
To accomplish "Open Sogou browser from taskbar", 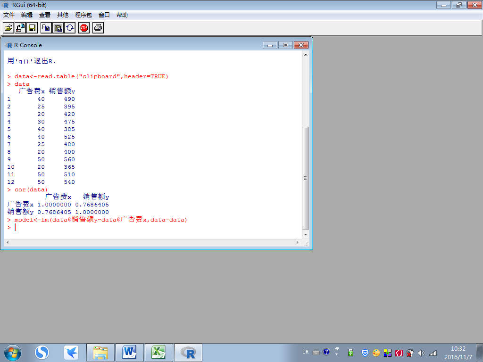I will click(x=42, y=353).
